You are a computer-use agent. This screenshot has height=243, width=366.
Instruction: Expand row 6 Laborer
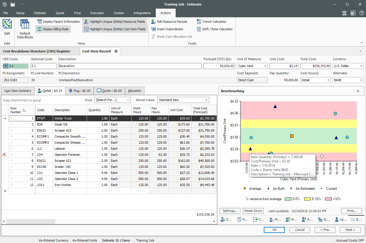click(x=12, y=149)
